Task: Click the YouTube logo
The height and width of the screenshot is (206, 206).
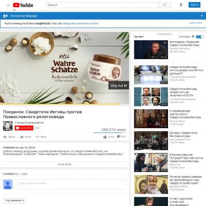Action: [23, 5]
